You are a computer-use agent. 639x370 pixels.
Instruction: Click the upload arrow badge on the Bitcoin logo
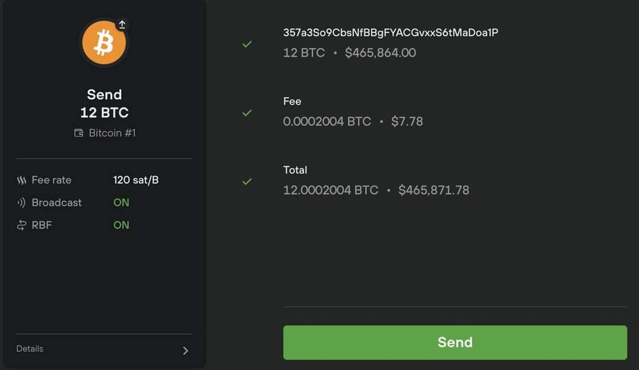(122, 25)
